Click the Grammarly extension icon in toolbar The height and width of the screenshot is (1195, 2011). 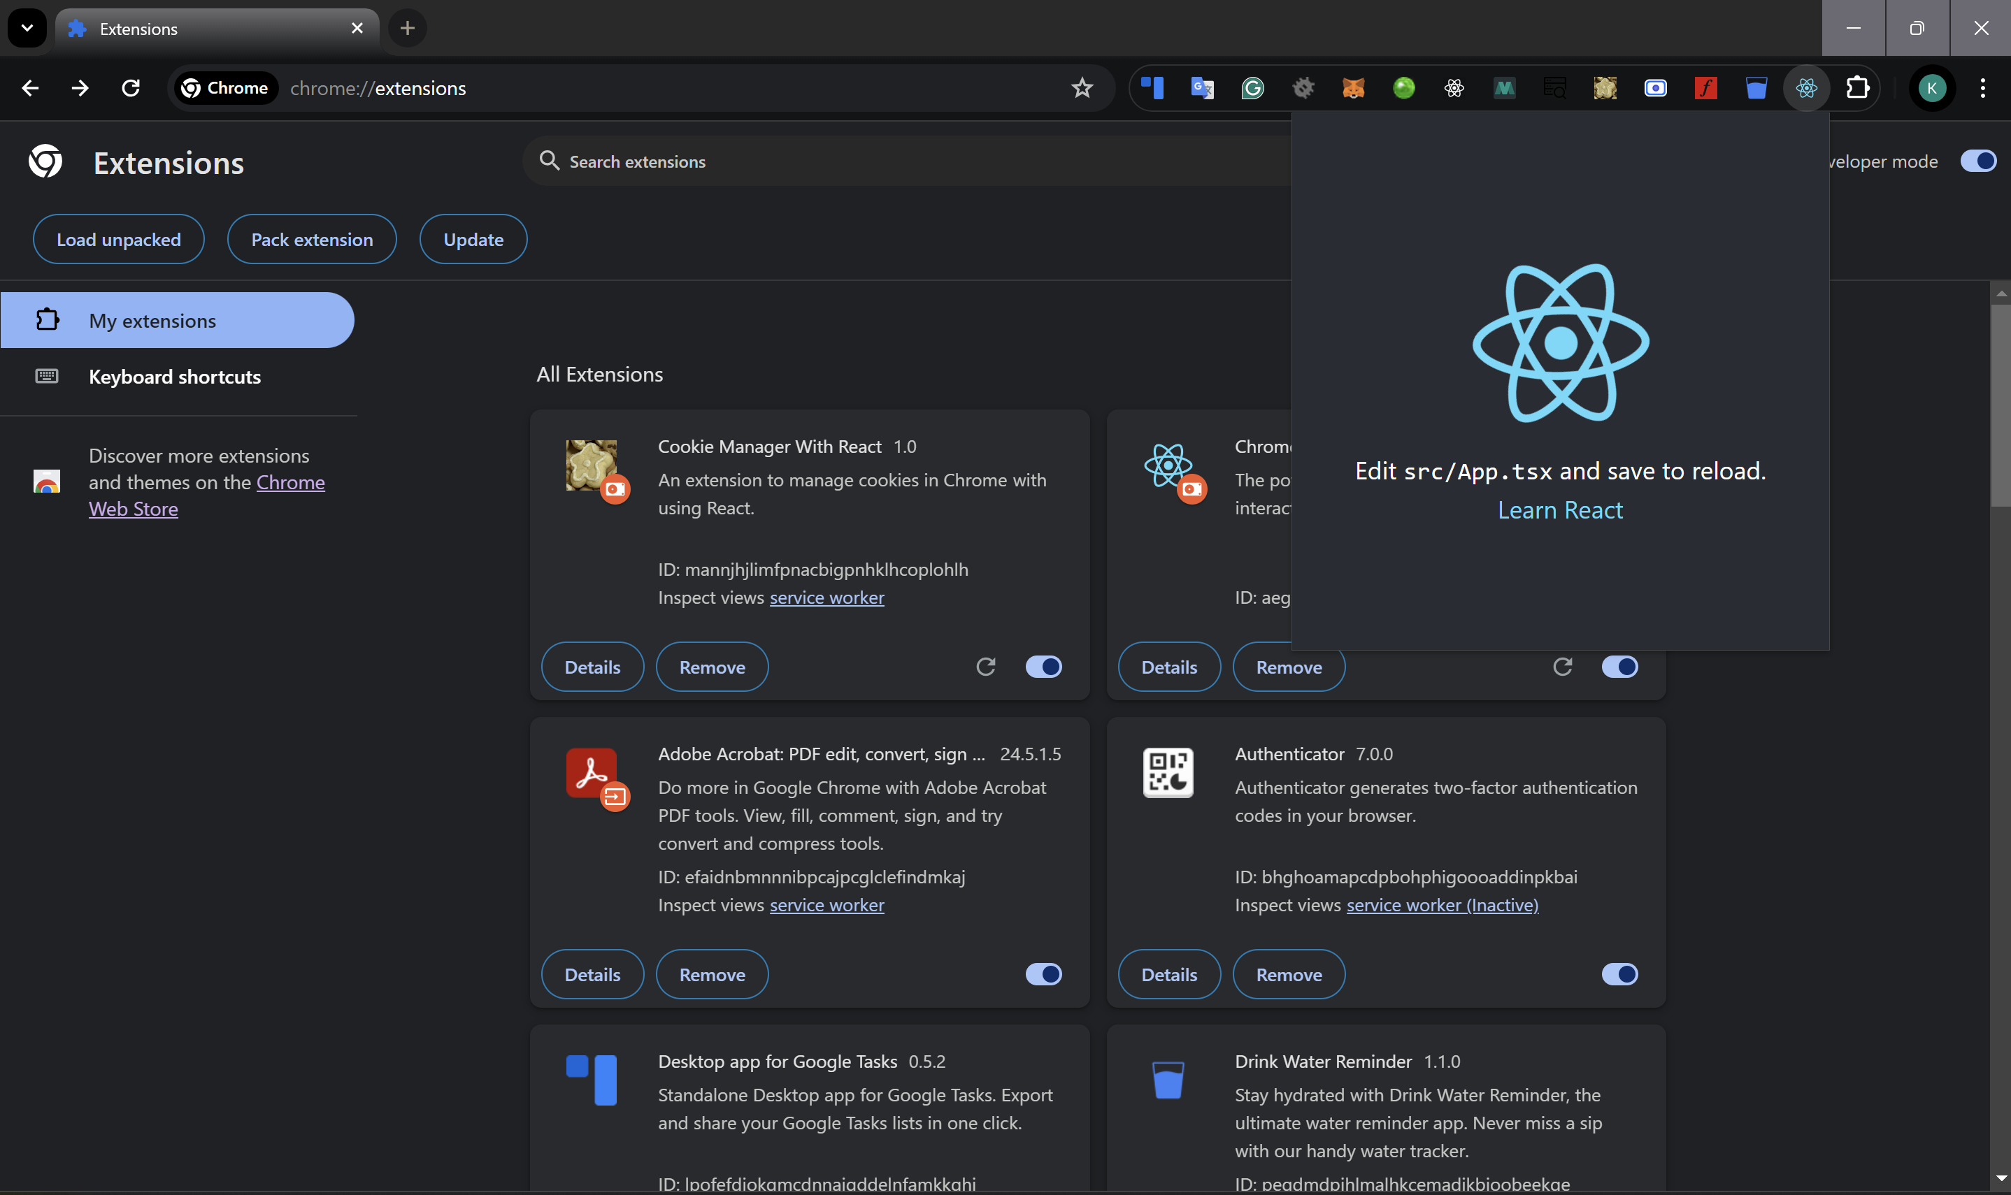pyautogui.click(x=1253, y=88)
